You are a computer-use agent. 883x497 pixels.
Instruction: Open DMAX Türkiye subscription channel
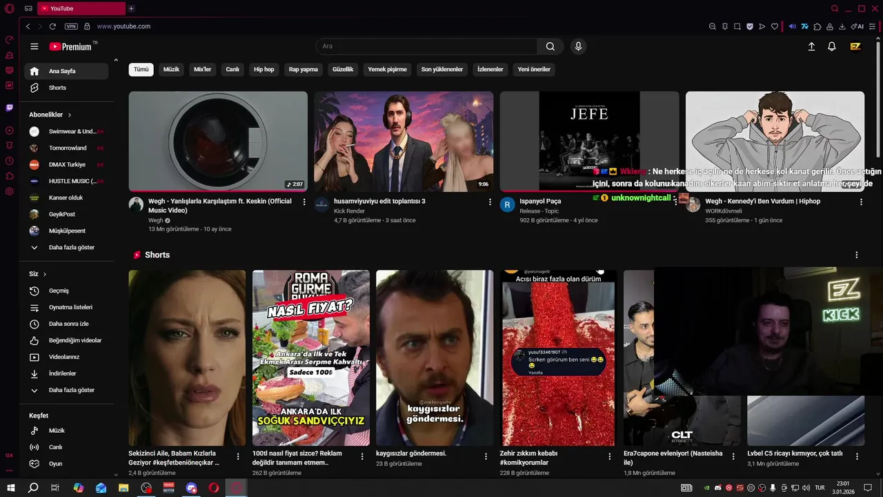(66, 164)
